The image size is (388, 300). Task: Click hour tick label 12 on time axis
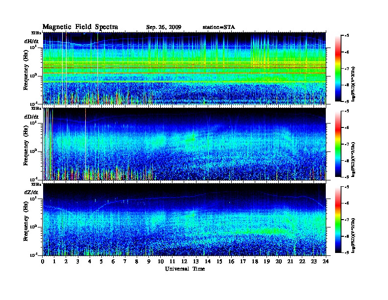(x=184, y=262)
